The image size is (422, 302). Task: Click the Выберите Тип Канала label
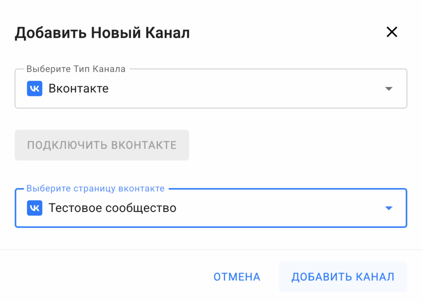tap(76, 69)
